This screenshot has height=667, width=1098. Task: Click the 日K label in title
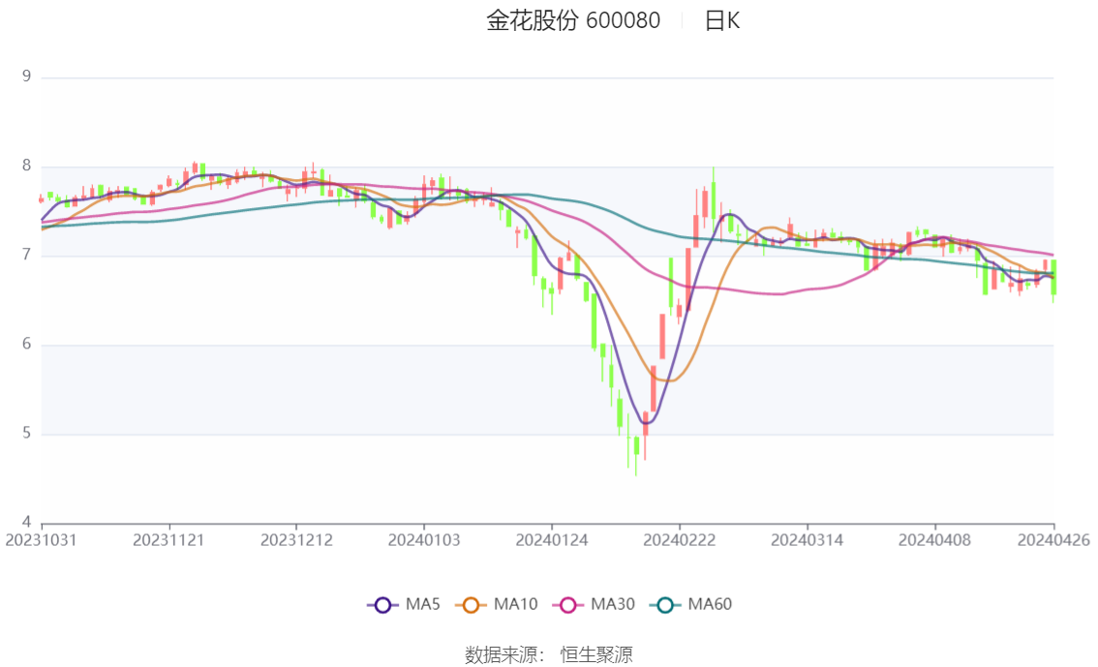click(722, 21)
